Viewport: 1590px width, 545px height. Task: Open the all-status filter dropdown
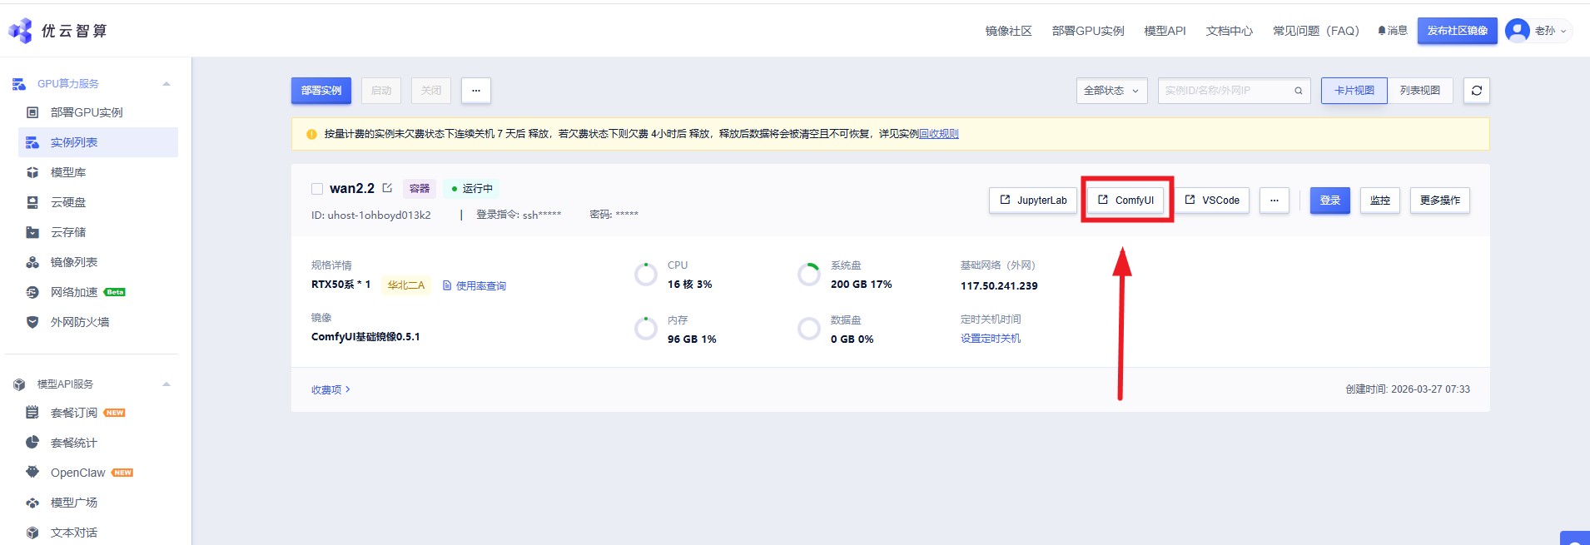point(1111,91)
